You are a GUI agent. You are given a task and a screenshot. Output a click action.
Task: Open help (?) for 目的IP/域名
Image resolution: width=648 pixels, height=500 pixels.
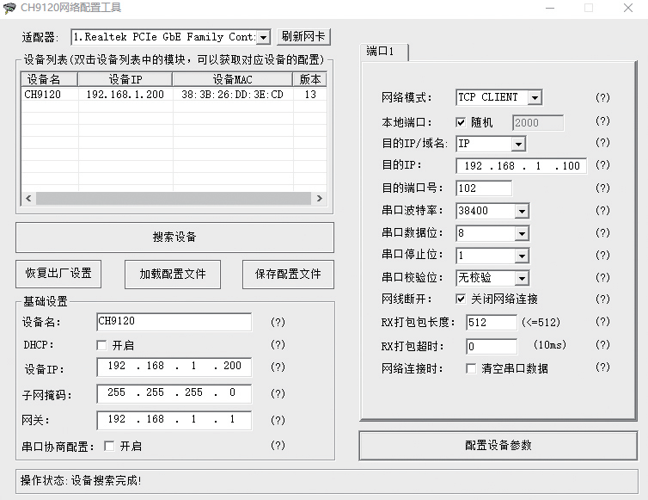(x=602, y=142)
